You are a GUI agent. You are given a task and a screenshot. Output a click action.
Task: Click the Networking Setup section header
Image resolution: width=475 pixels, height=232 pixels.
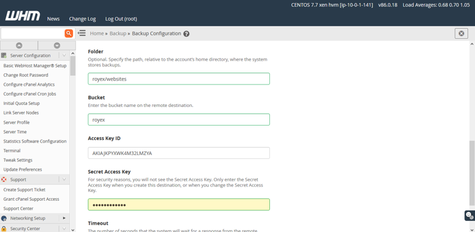[34, 218]
